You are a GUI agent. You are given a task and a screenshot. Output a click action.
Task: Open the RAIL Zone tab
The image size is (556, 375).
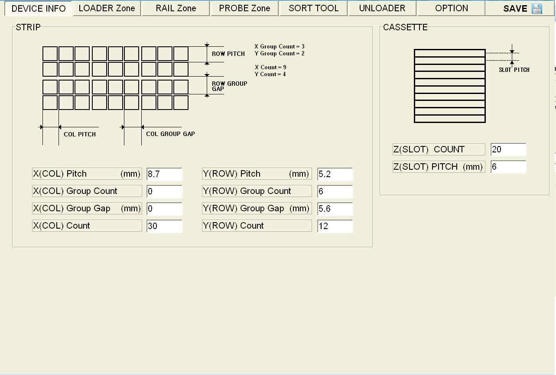coord(176,8)
